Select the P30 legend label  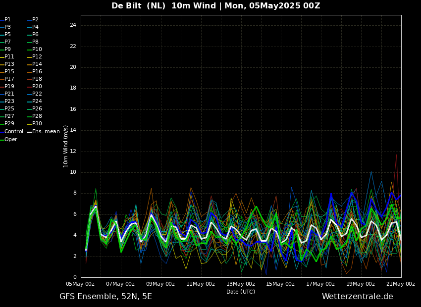pos(37,123)
